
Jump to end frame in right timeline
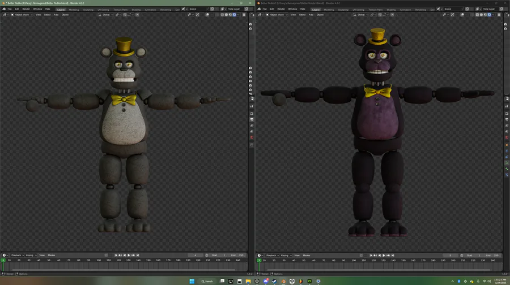[393, 255]
